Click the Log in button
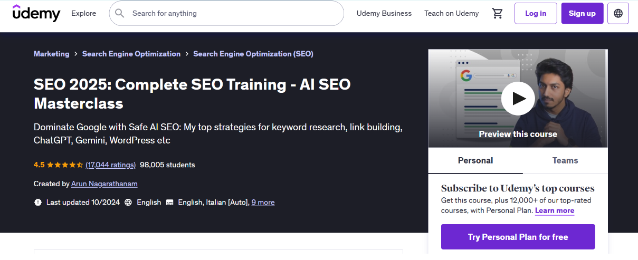The width and height of the screenshot is (638, 260). tap(536, 13)
